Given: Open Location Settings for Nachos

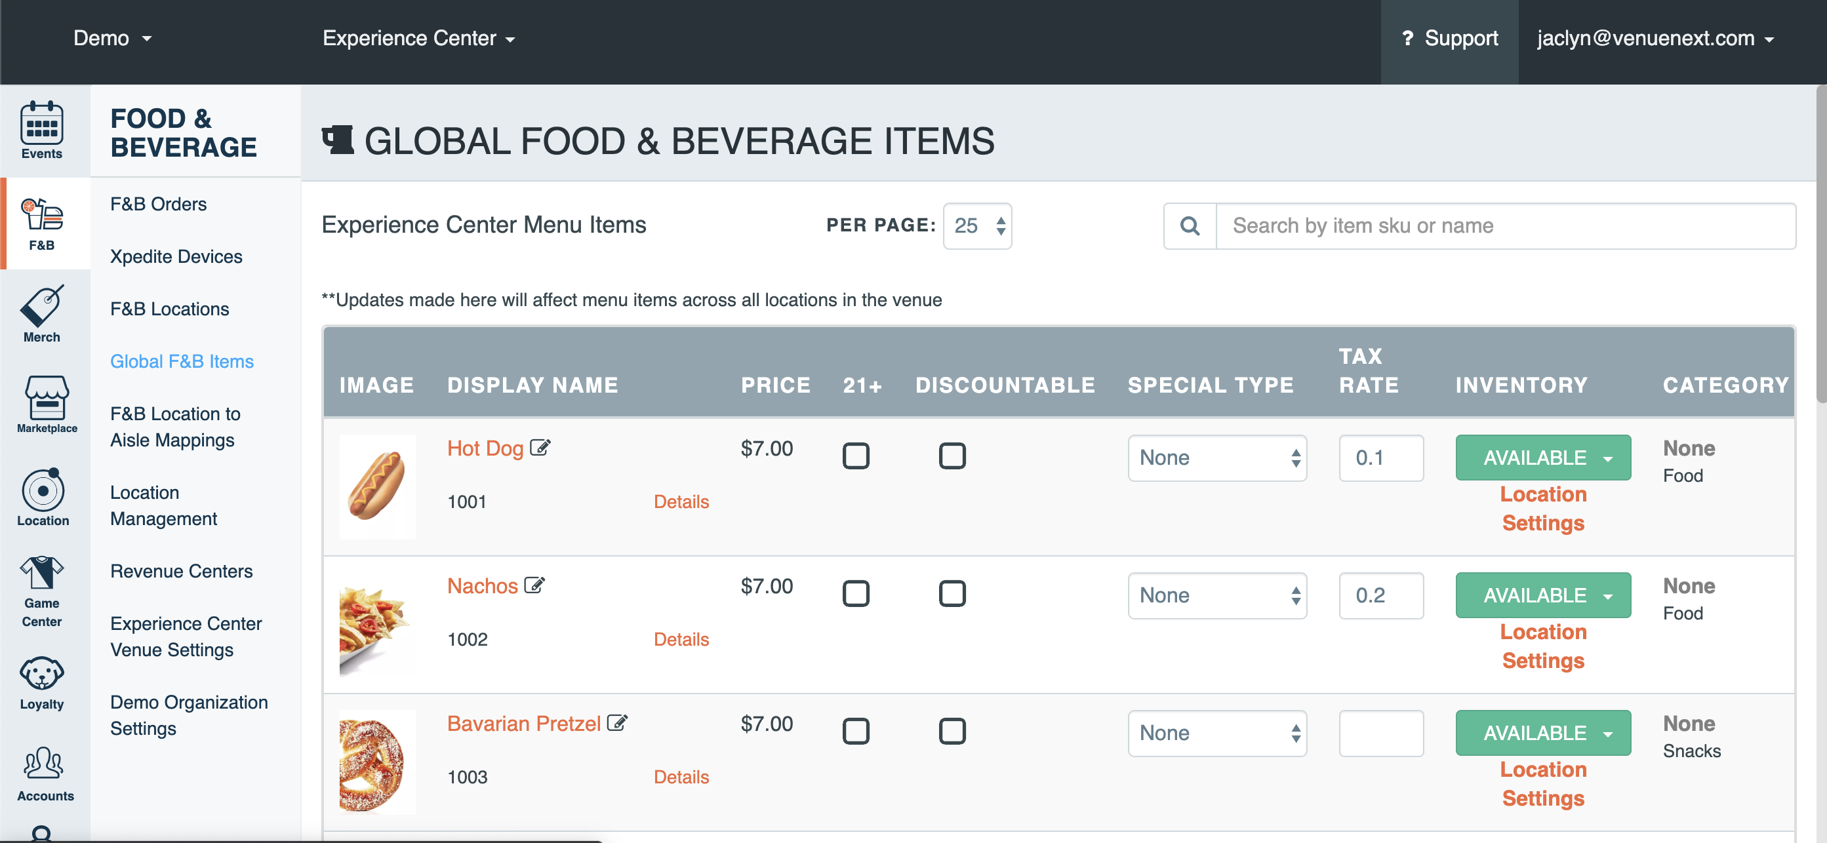Looking at the screenshot, I should click(x=1543, y=646).
